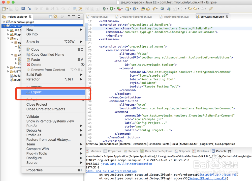
Task: Switch to the Markers view tab
Action: pyautogui.click(x=93, y=151)
